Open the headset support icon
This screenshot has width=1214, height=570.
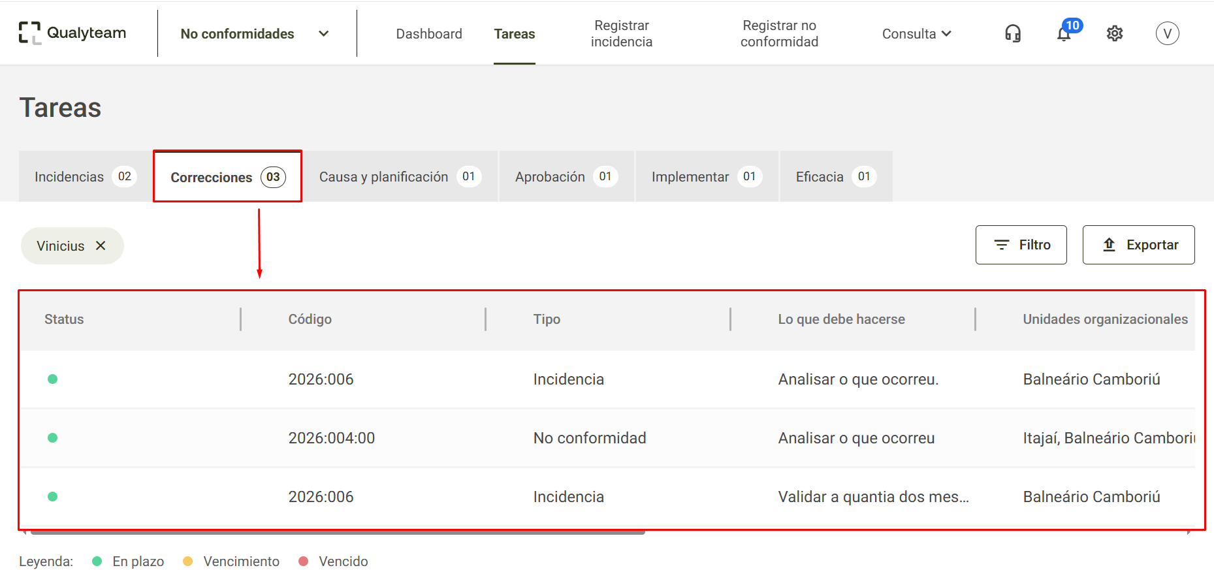tap(1013, 33)
